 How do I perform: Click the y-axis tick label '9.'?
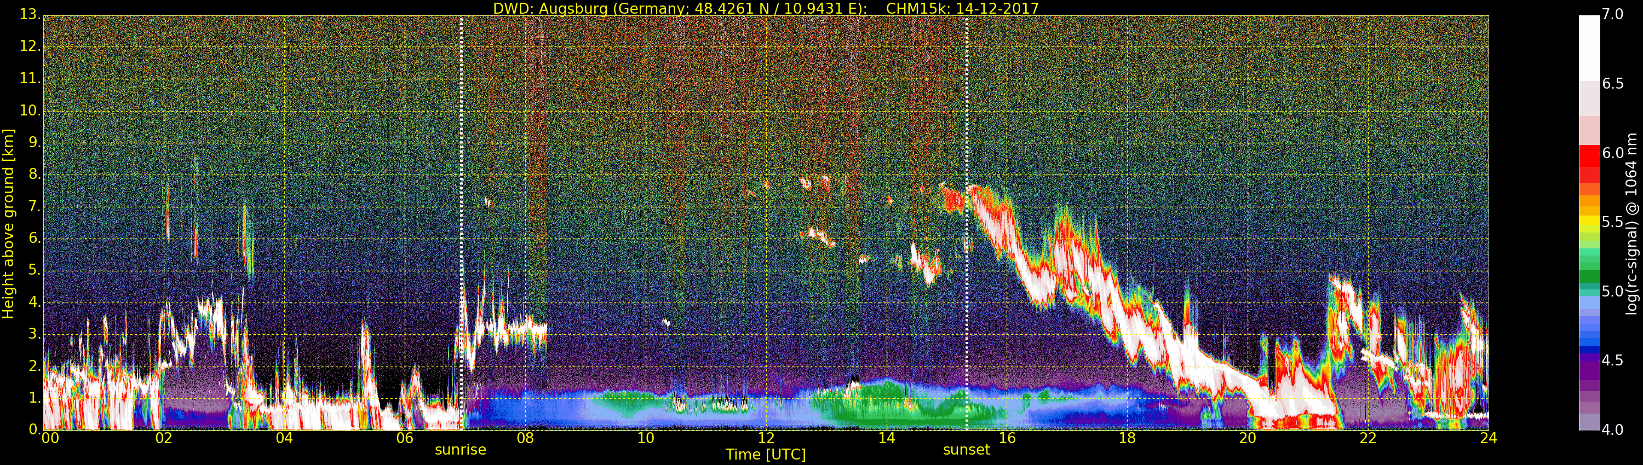tap(35, 142)
